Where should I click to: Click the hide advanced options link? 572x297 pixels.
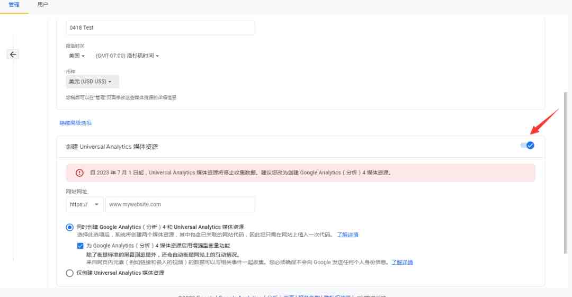point(76,123)
